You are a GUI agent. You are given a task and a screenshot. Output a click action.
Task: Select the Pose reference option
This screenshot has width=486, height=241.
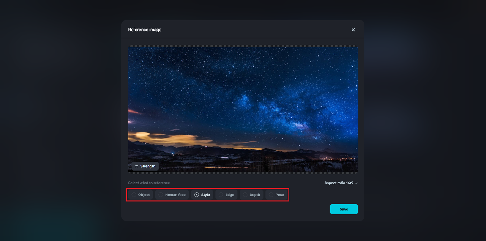[x=276, y=195]
